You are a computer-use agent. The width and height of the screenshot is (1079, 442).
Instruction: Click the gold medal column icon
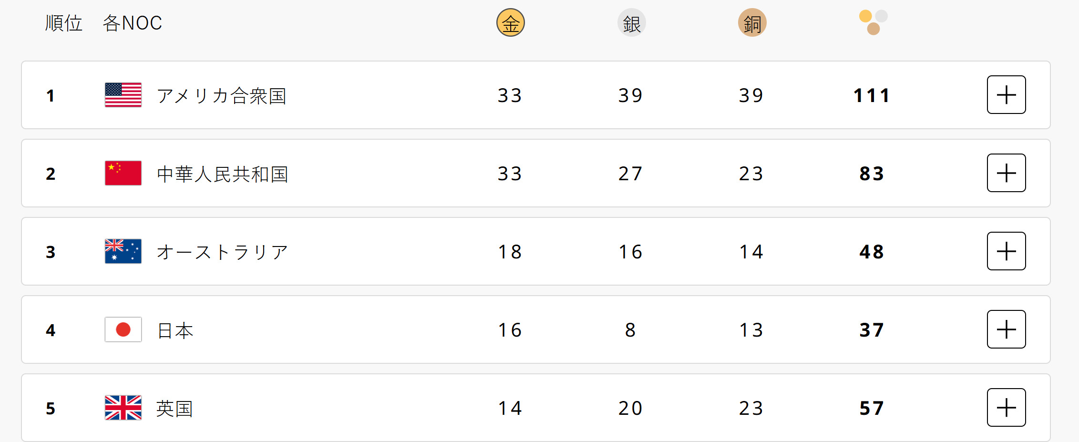[510, 23]
